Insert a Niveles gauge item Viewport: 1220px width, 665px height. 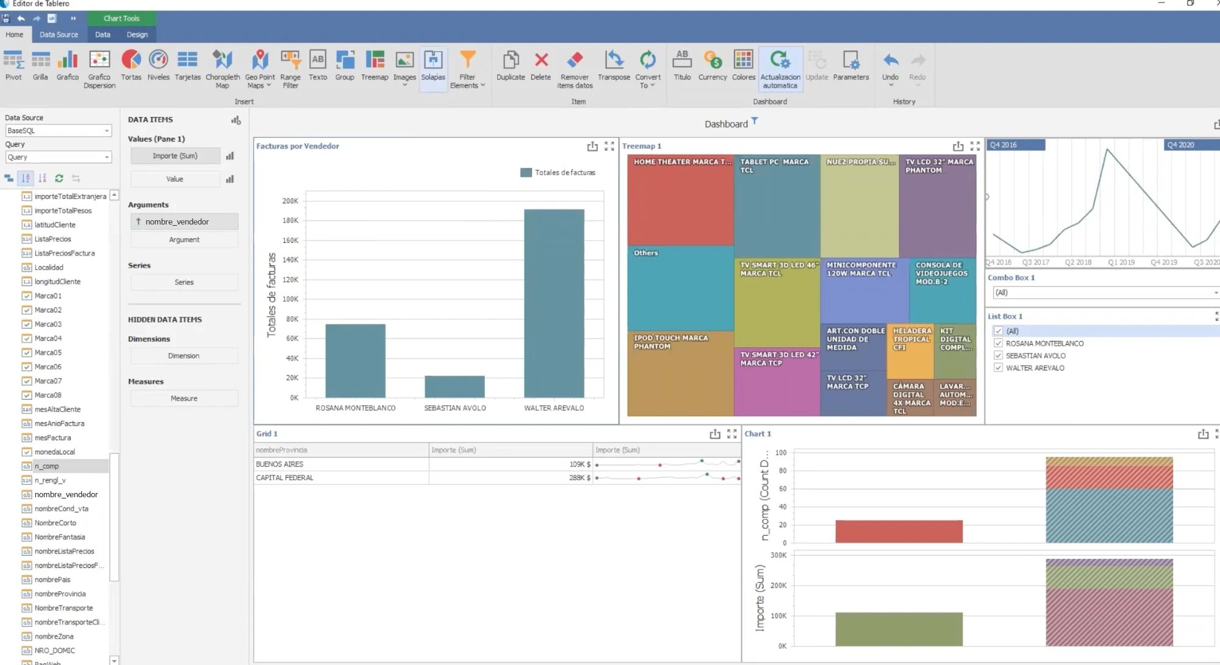159,65
